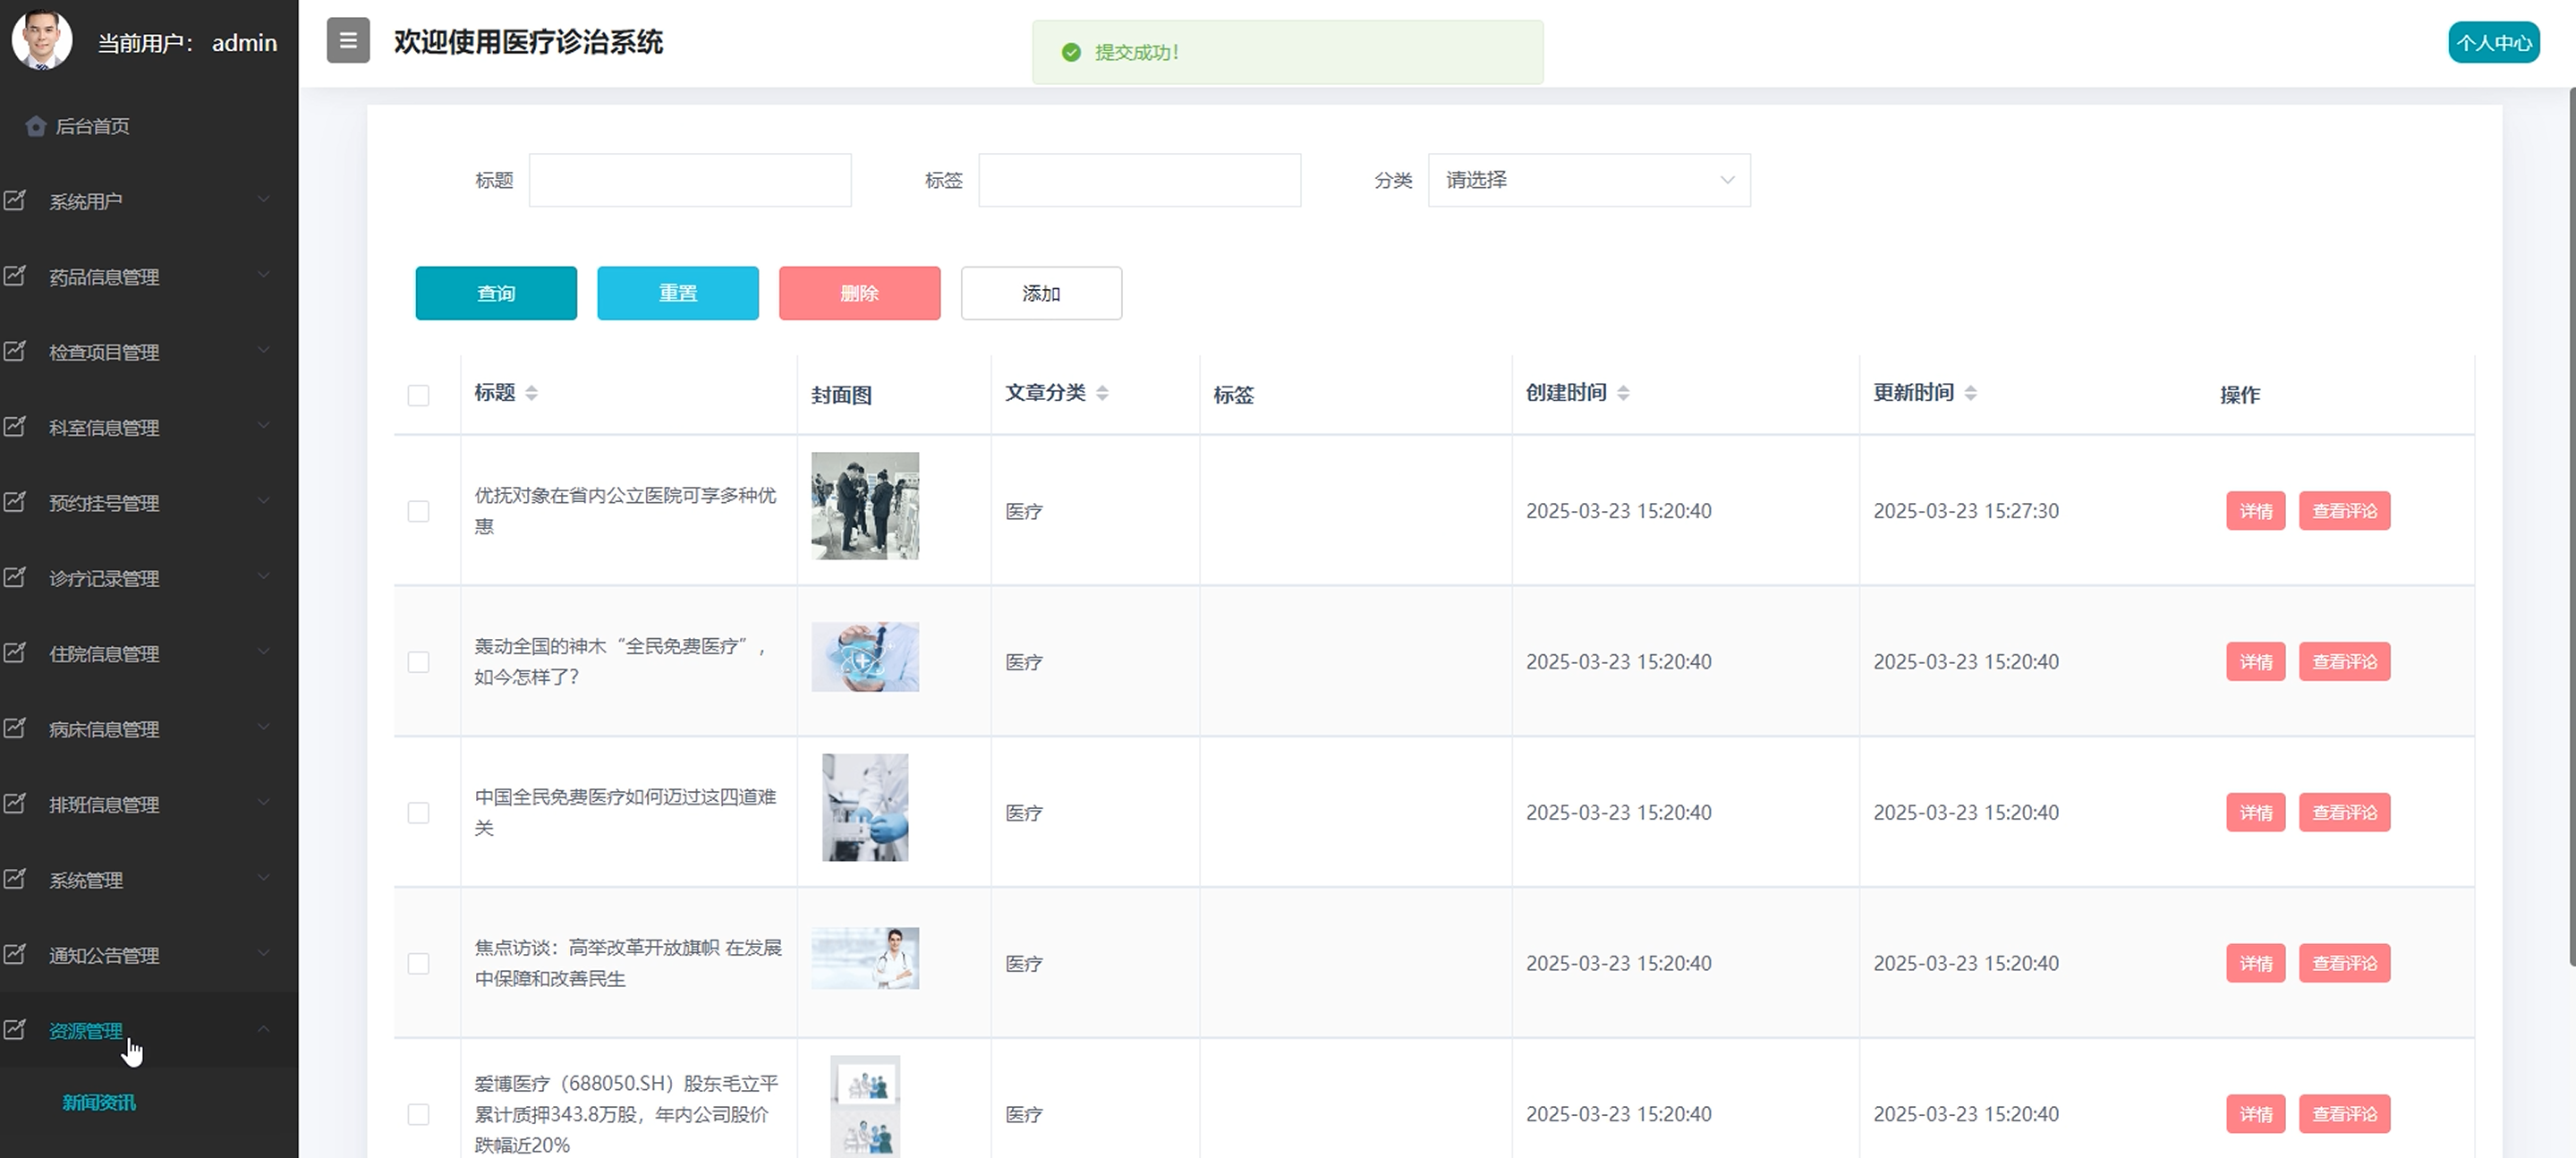
Task: Click the red 删除 button
Action: point(859,293)
